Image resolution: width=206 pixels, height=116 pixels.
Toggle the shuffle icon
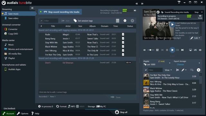(195, 50)
